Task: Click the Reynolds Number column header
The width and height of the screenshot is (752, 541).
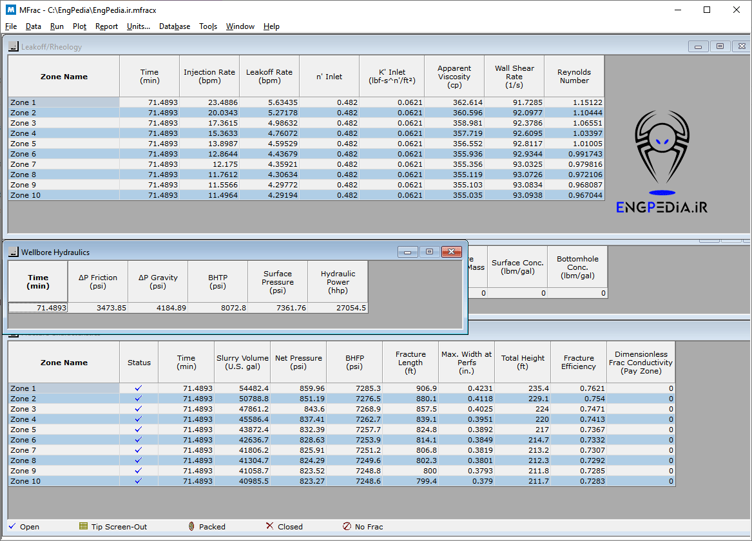Action: point(574,76)
